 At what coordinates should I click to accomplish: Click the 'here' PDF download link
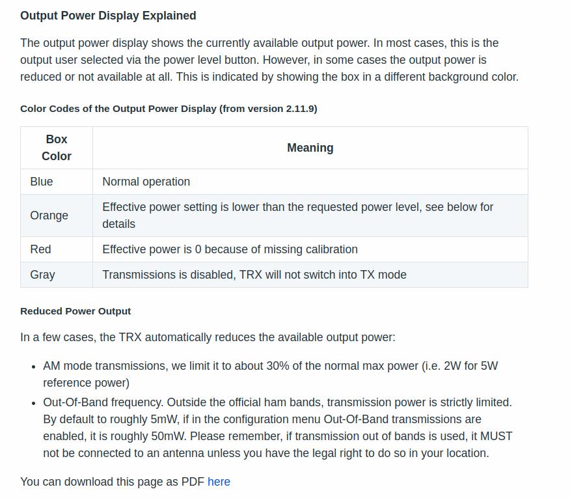(x=219, y=482)
